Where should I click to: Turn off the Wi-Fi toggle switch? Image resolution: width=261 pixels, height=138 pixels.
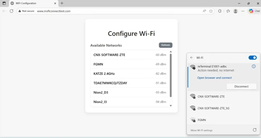pyautogui.click(x=253, y=57)
